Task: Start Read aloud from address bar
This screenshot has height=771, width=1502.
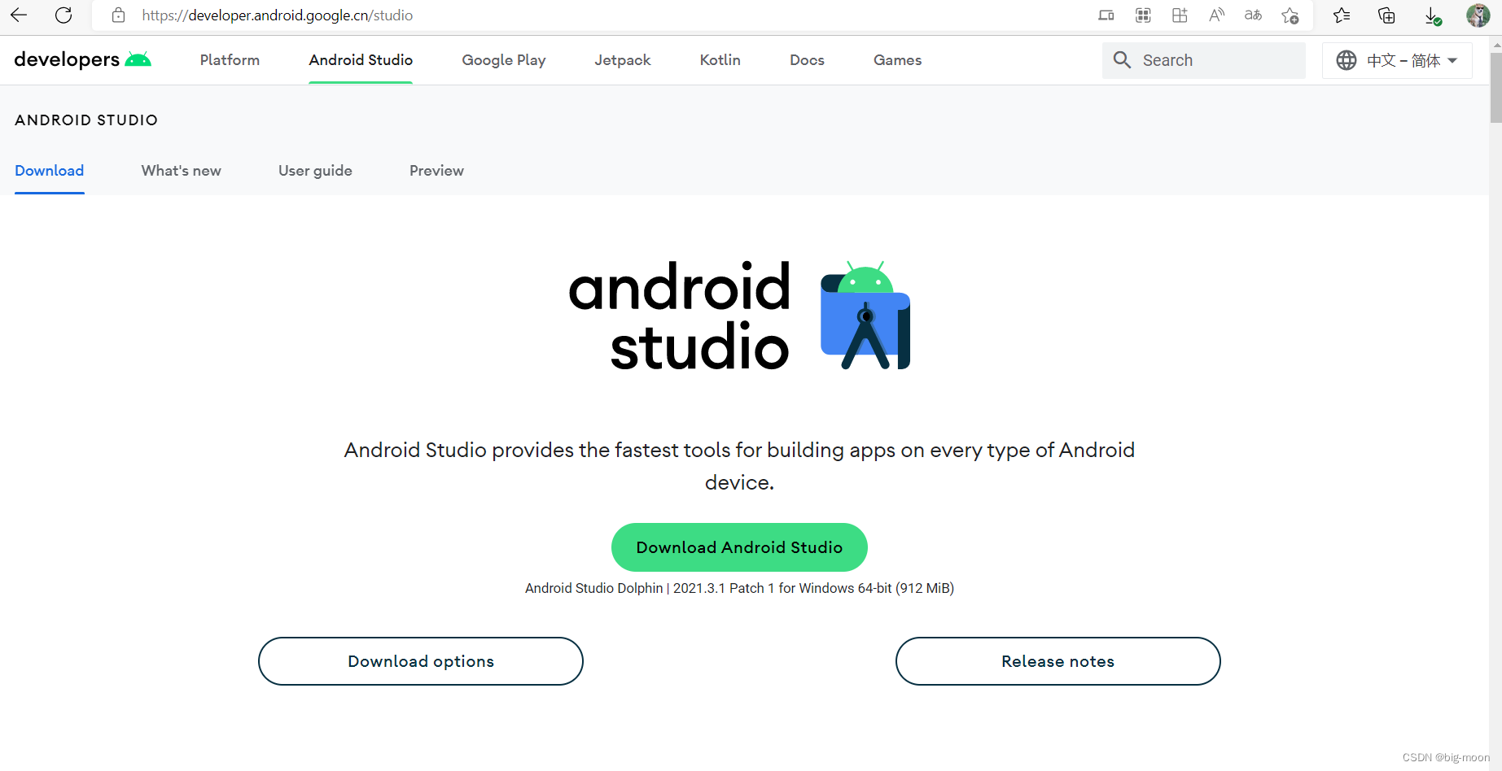Action: click(x=1216, y=15)
